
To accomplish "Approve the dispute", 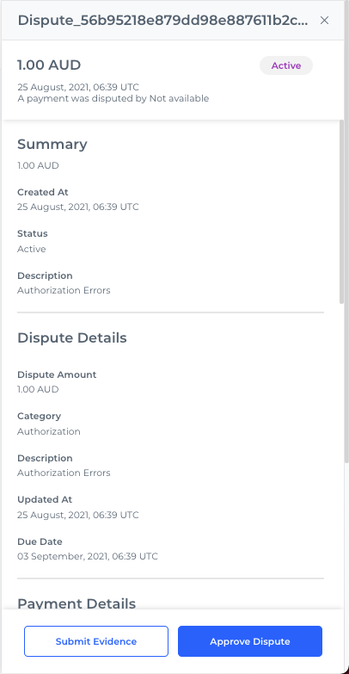I will point(250,641).
